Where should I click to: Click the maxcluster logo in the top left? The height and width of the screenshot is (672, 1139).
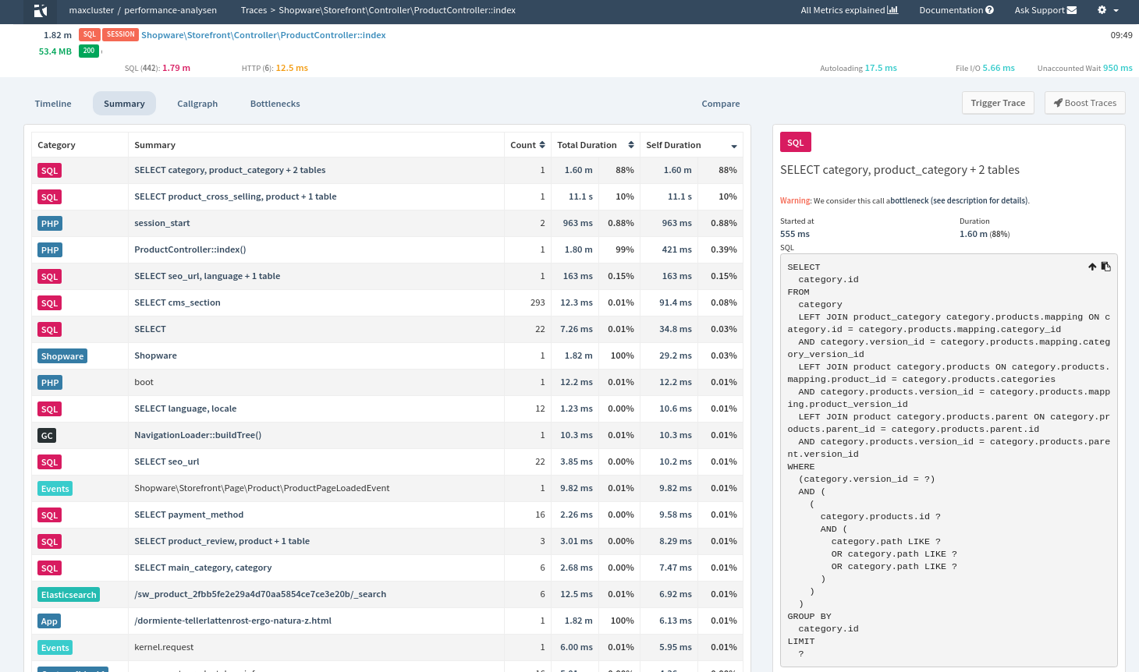40,11
